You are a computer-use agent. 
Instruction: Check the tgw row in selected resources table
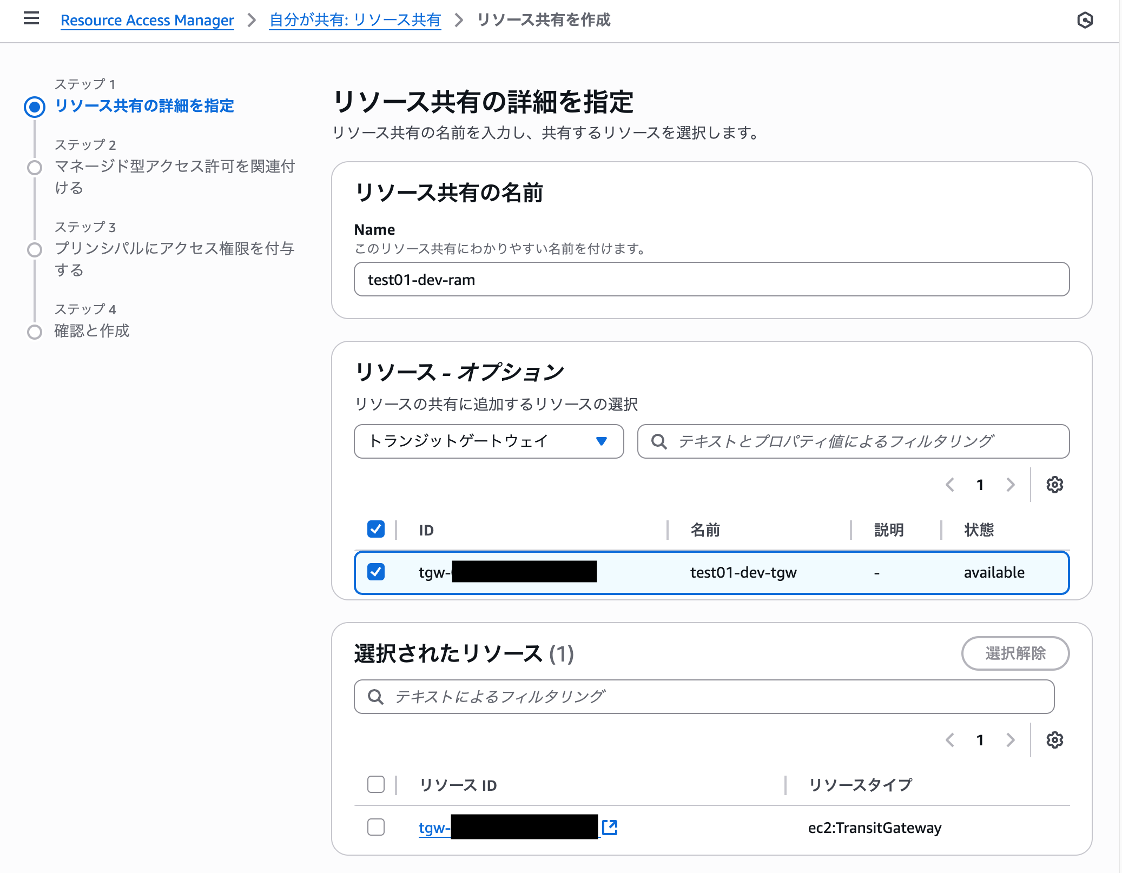coord(375,827)
